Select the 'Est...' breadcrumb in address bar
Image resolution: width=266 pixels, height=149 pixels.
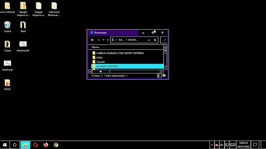121,40
